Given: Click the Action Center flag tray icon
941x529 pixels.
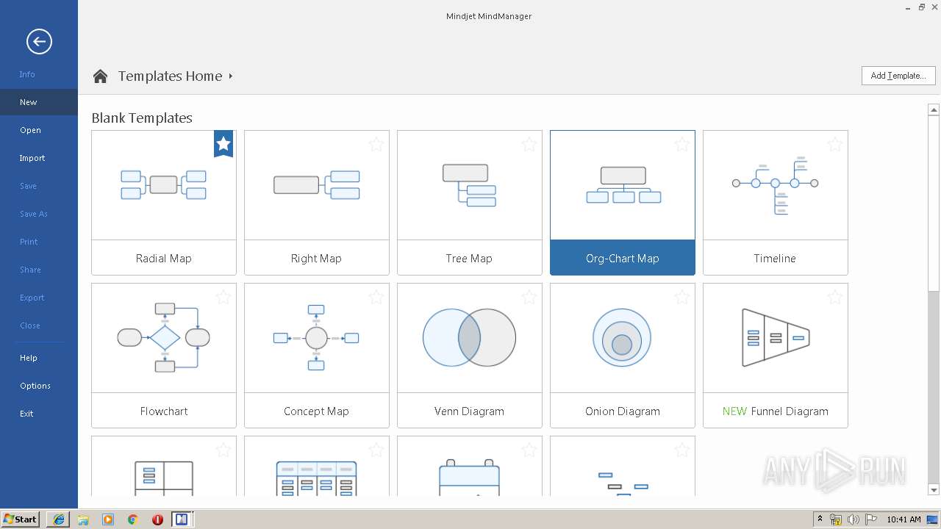Looking at the screenshot, I should point(871,519).
